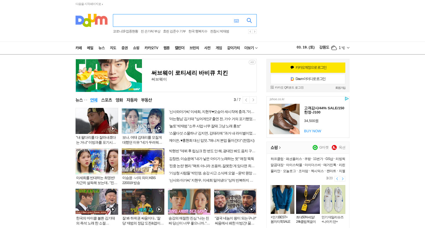This screenshot has width=425, height=228.
Task: Log in with 카카오계정 button
Action: click(x=308, y=68)
